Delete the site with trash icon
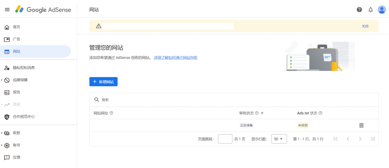The width and height of the screenshot is (389, 168). [361, 125]
